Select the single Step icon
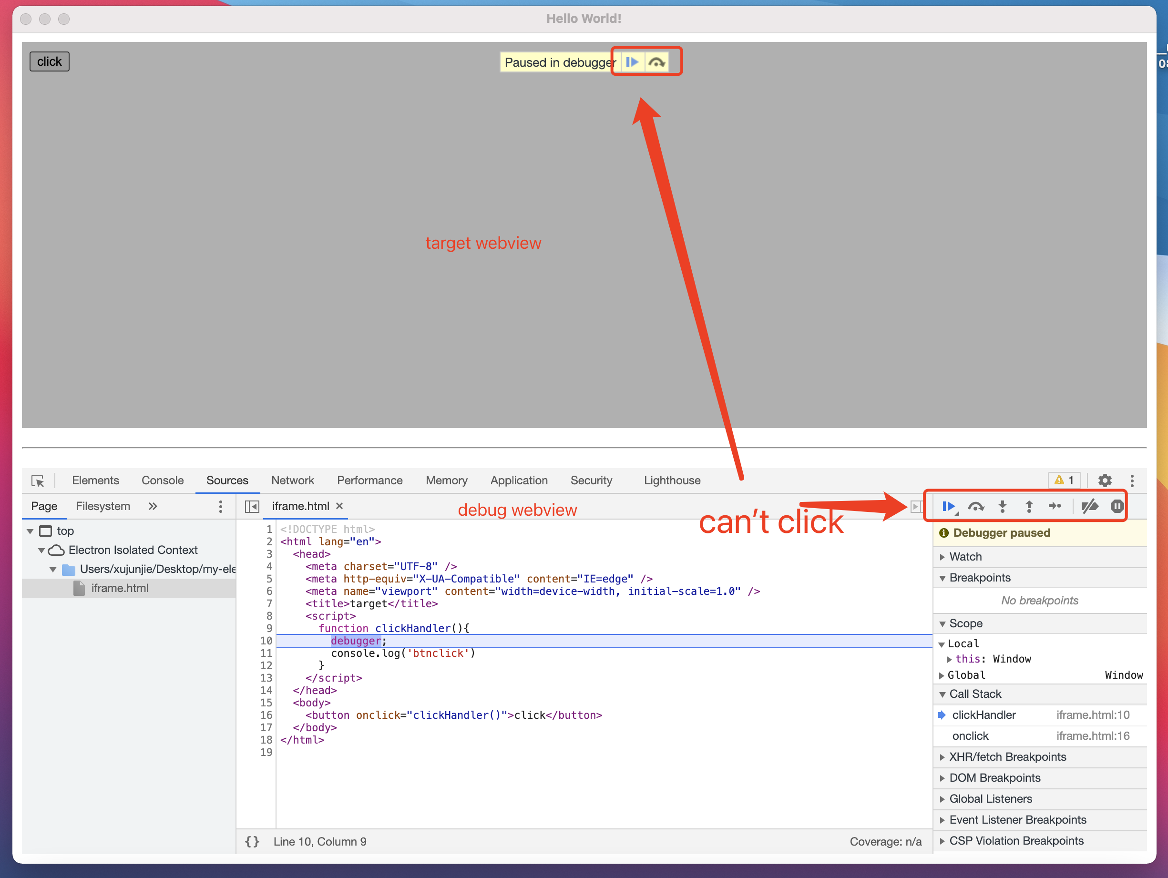 coord(1055,506)
